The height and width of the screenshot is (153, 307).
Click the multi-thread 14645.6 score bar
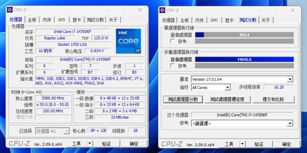(x=244, y=59)
